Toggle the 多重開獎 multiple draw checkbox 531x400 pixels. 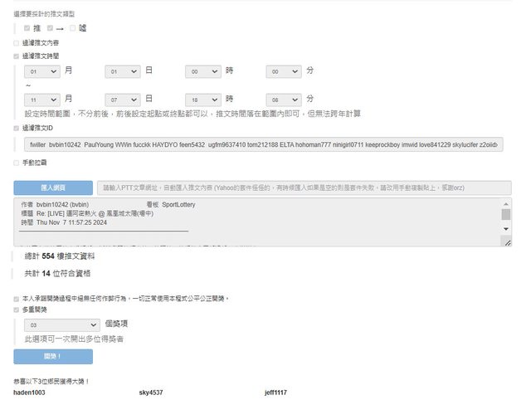coord(17,310)
